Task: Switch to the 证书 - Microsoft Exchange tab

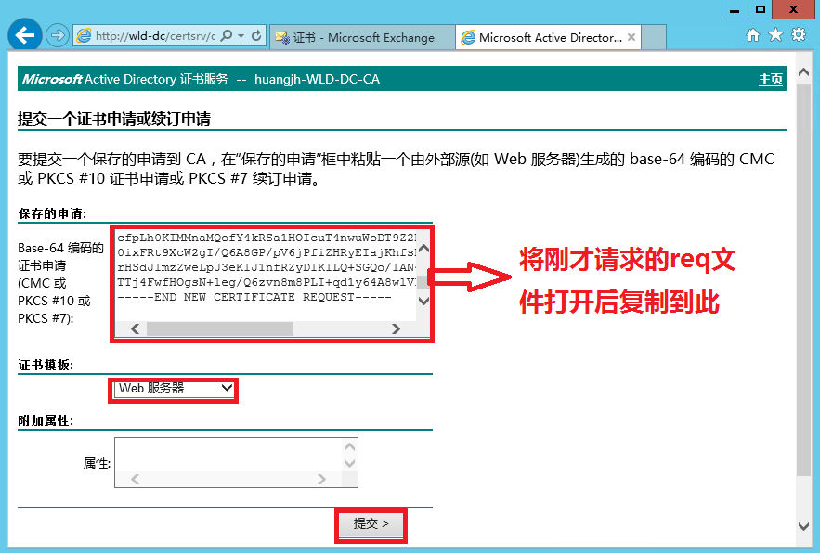Action: coord(362,37)
